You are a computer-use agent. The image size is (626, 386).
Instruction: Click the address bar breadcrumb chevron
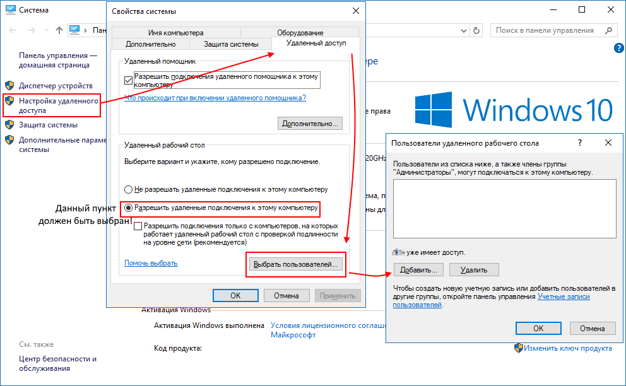coord(85,30)
